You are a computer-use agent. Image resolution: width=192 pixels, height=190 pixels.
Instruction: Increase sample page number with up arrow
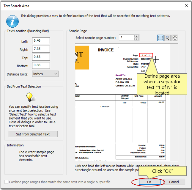click(x=136, y=36)
